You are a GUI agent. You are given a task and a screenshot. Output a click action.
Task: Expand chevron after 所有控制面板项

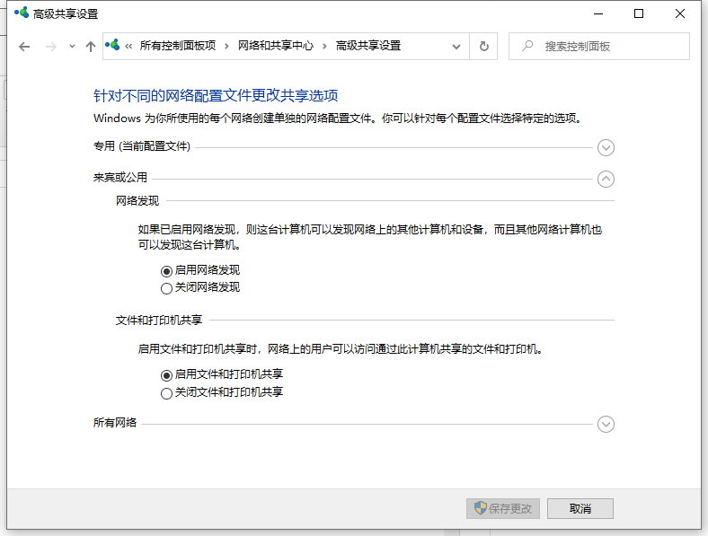pos(226,46)
